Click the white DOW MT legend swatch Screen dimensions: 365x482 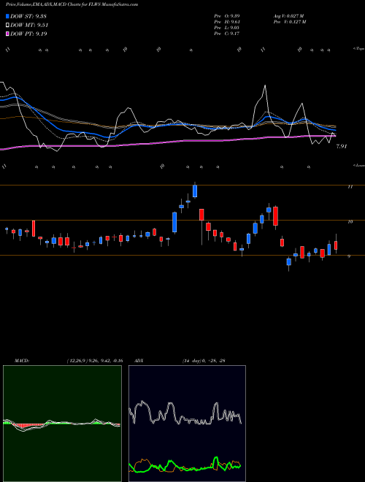coord(8,26)
